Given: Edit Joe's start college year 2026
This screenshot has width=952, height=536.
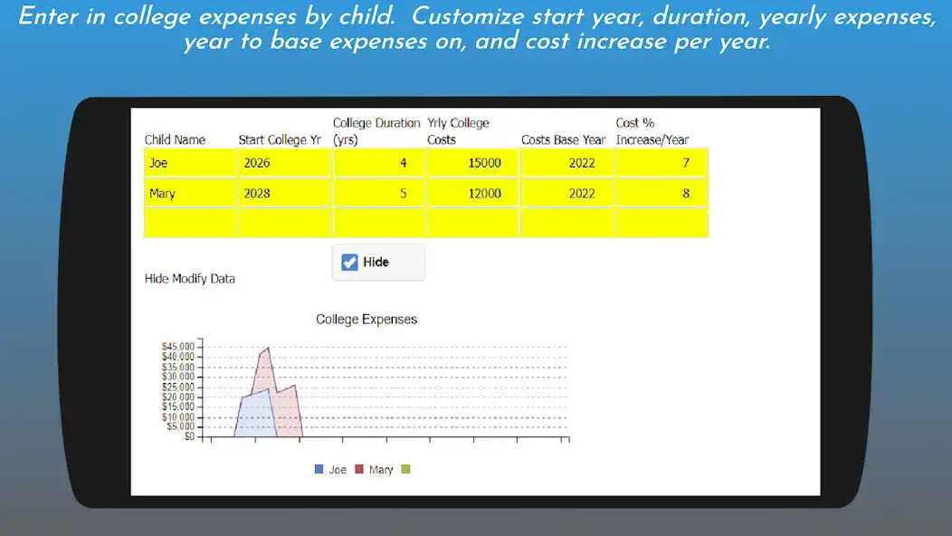Looking at the screenshot, I should pos(284,163).
